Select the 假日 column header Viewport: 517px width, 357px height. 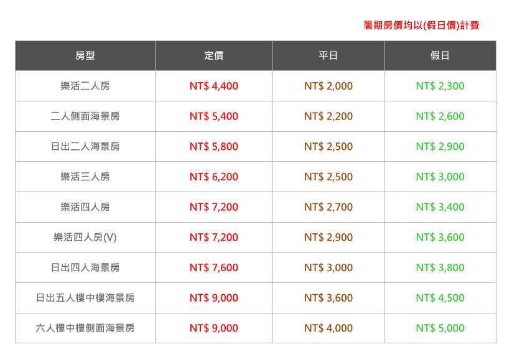440,56
